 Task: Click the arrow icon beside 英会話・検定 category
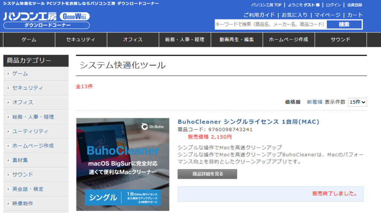8,189
